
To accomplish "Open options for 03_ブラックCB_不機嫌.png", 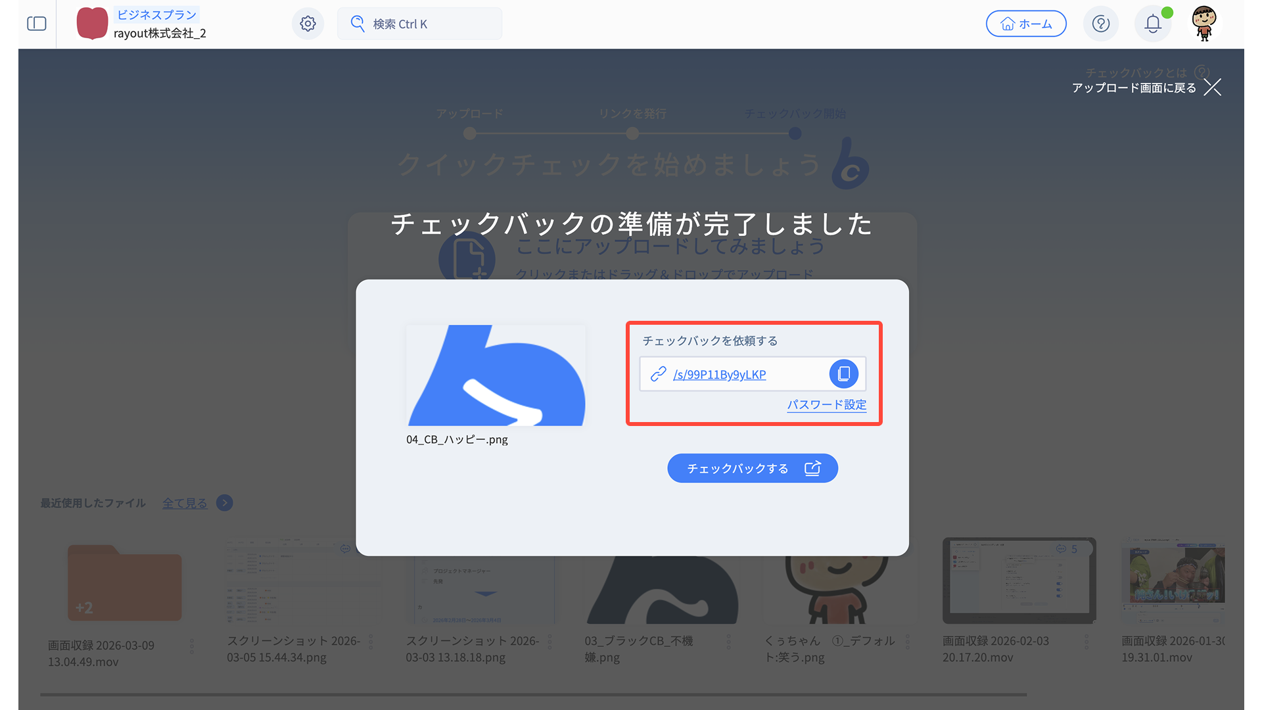I will 729,642.
